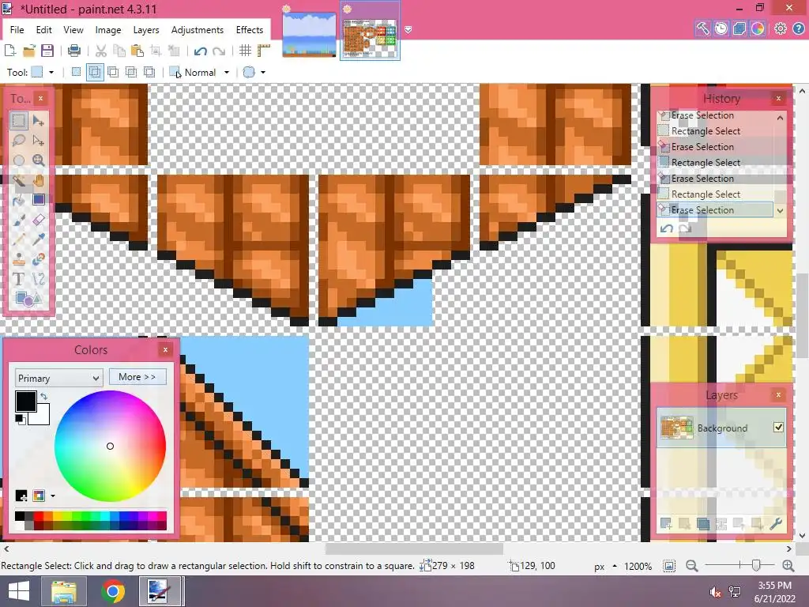This screenshot has width=809, height=607.
Task: Set selection mode to Invert (xor)
Action: (x=149, y=72)
